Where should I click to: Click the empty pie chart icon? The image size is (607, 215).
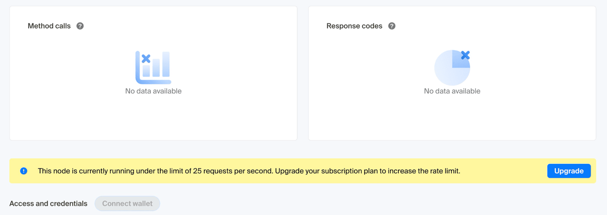coord(452,68)
